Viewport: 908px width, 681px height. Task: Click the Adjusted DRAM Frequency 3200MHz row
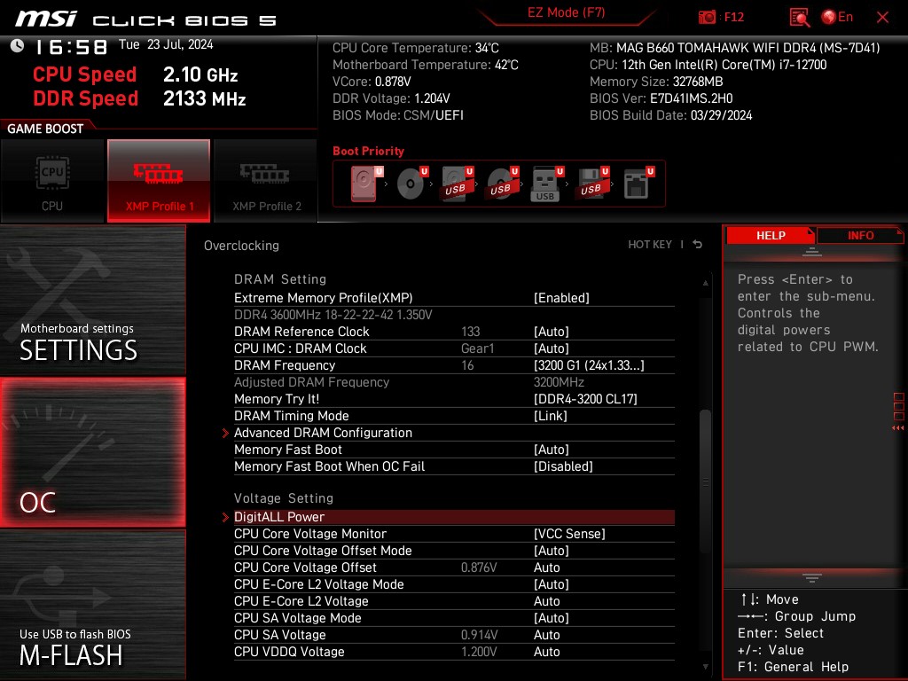pos(454,382)
